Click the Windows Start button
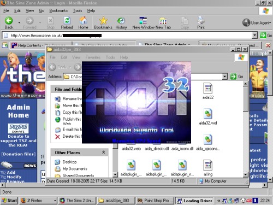This screenshot has height=205, width=273. click(x=9, y=201)
